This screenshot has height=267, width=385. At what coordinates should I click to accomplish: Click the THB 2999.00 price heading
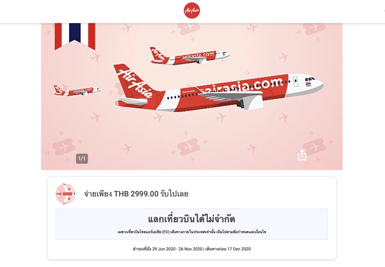(x=136, y=194)
